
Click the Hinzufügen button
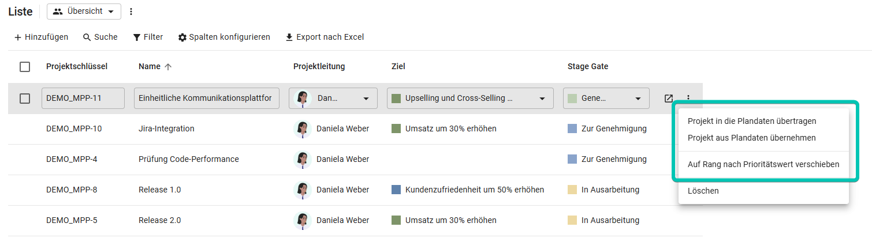coord(41,37)
